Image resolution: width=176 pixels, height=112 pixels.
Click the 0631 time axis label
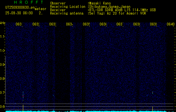[x=19, y=24]
